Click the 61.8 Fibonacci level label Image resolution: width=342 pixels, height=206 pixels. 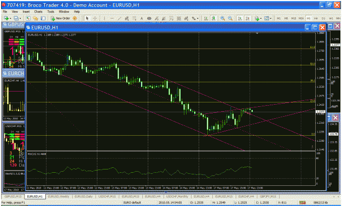click(x=312, y=47)
